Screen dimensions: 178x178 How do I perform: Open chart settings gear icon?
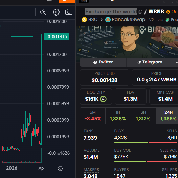coord(56,12)
